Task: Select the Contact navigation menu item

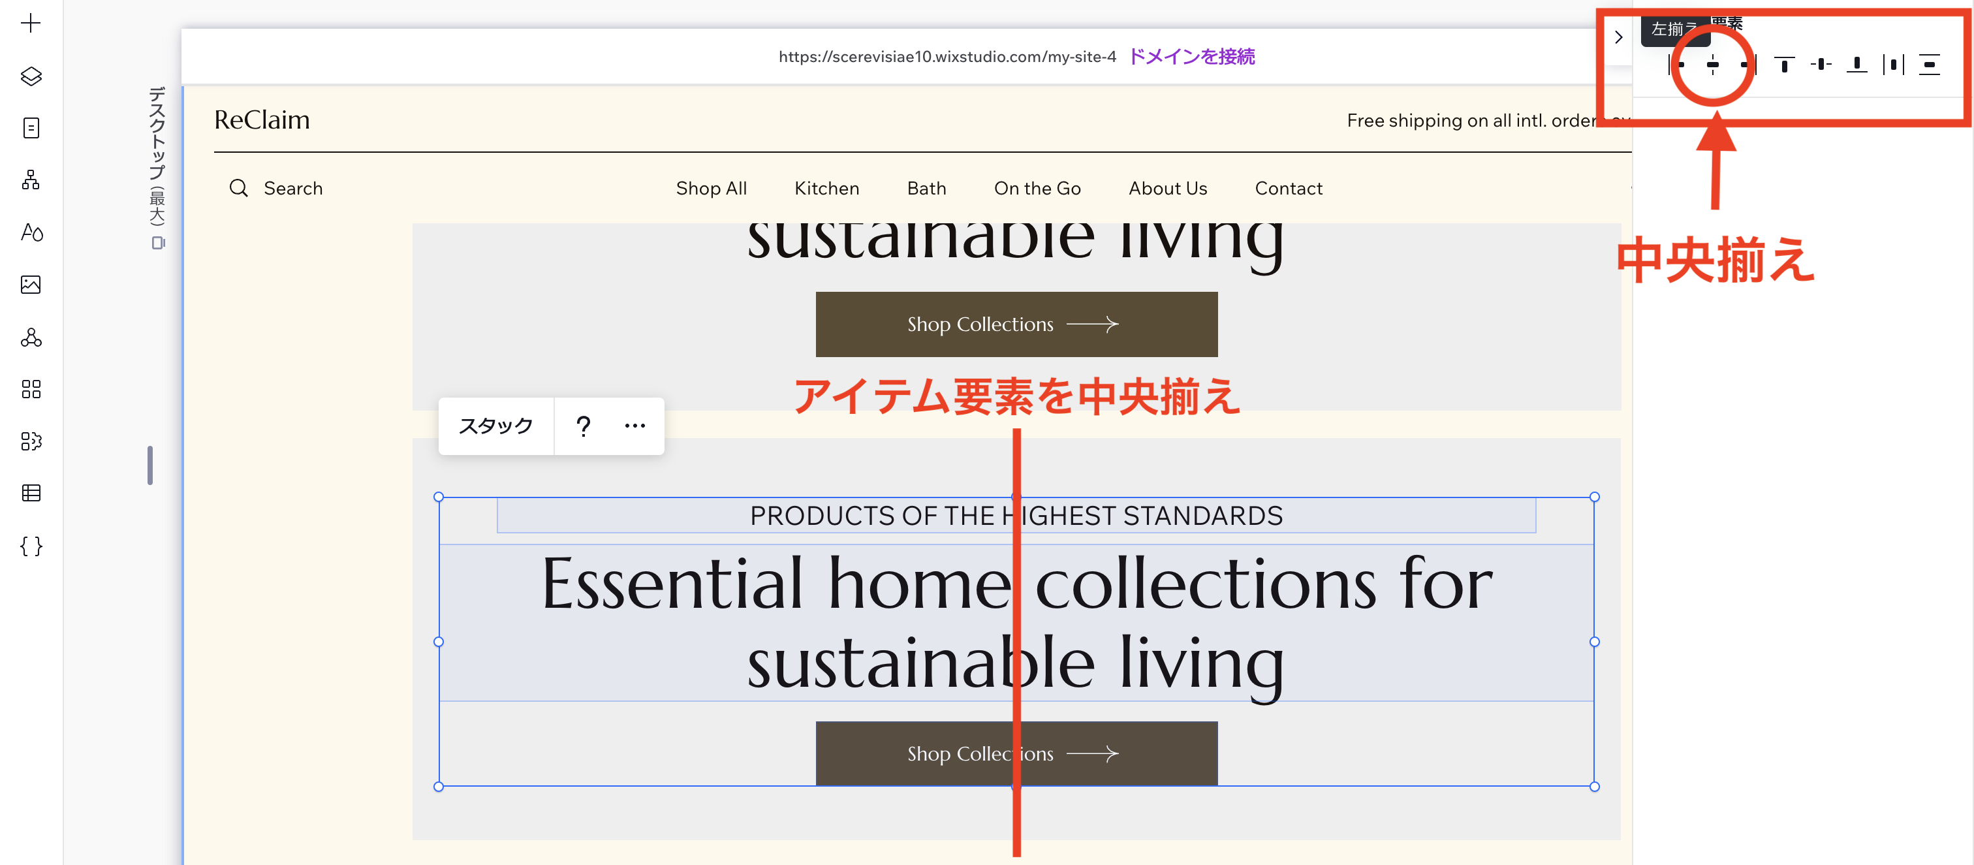Action: (1288, 188)
